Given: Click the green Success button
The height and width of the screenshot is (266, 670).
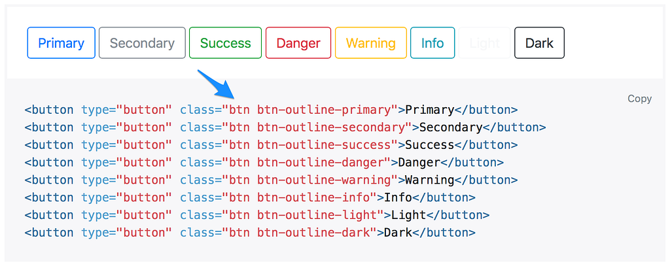Looking at the screenshot, I should coord(225,42).
